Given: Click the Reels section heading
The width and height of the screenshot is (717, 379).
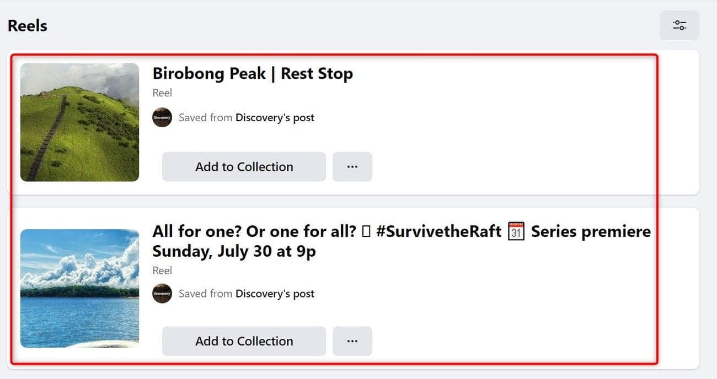Looking at the screenshot, I should [x=28, y=26].
